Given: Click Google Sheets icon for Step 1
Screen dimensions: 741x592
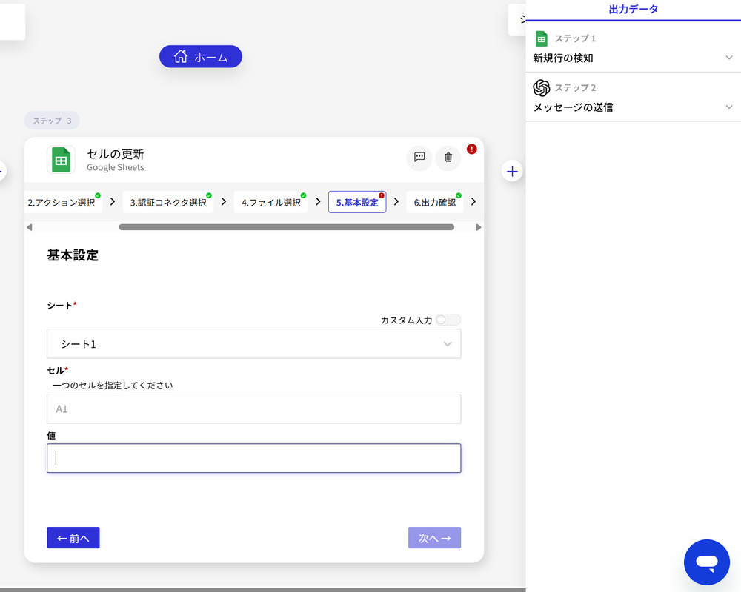Looking at the screenshot, I should pos(542,38).
